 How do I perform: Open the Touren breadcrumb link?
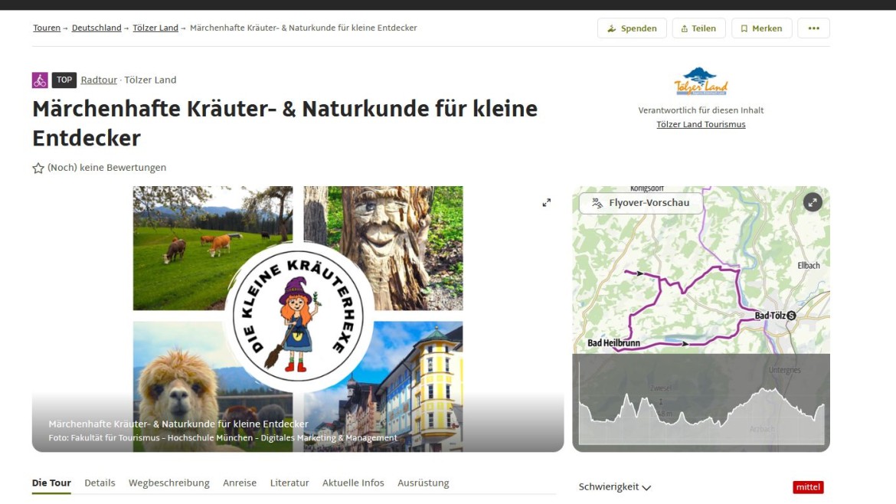click(46, 28)
